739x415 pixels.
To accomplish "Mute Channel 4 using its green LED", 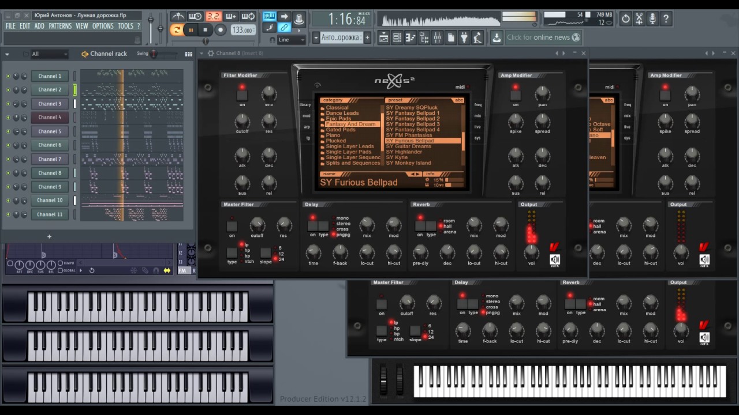I will click(8, 118).
